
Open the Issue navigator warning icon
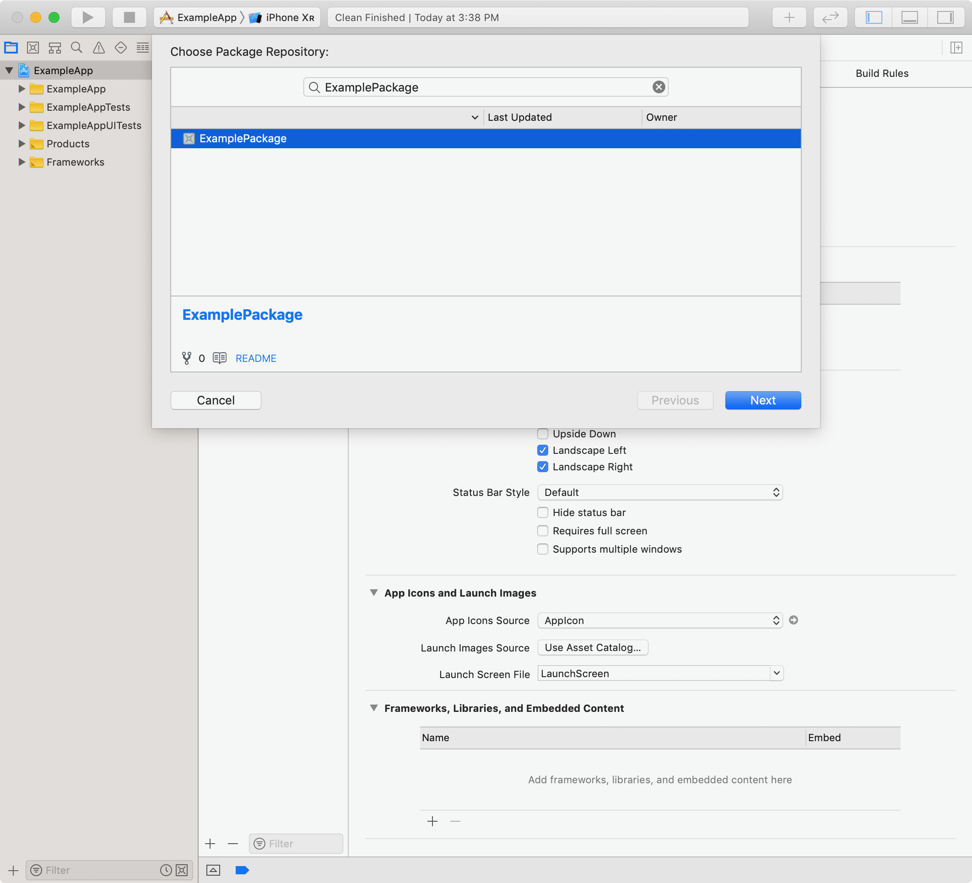coord(98,47)
